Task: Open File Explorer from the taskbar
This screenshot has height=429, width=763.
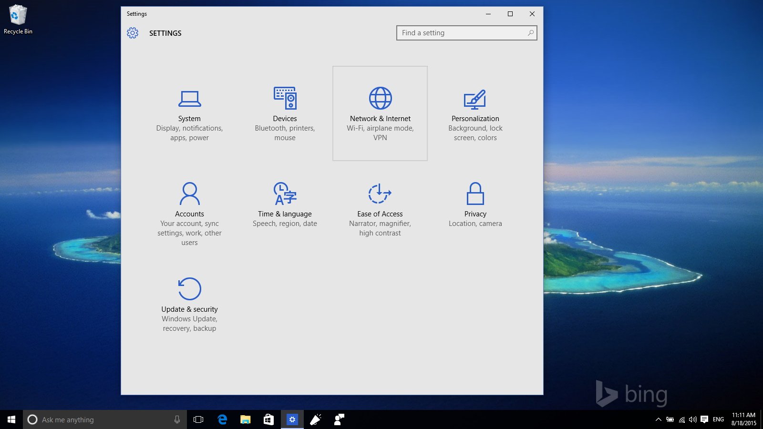Action: click(245, 419)
